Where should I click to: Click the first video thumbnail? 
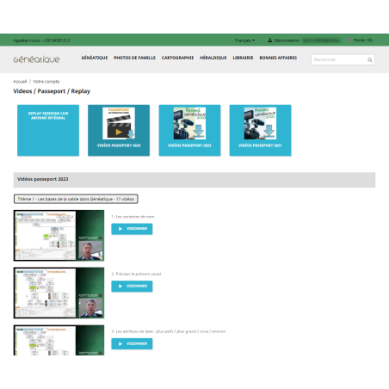coord(59,236)
